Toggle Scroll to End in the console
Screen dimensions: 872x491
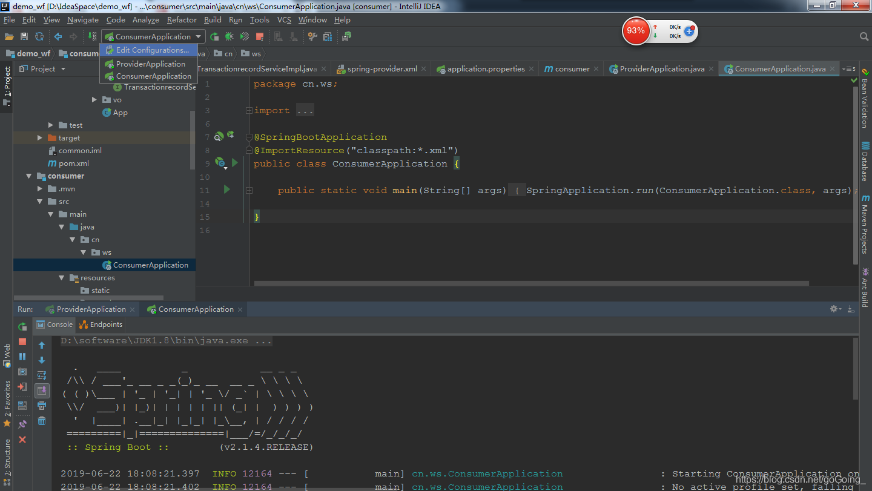pos(42,390)
